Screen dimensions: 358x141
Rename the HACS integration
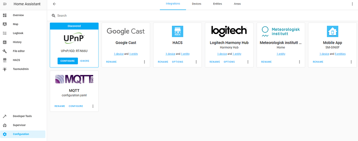(163, 62)
